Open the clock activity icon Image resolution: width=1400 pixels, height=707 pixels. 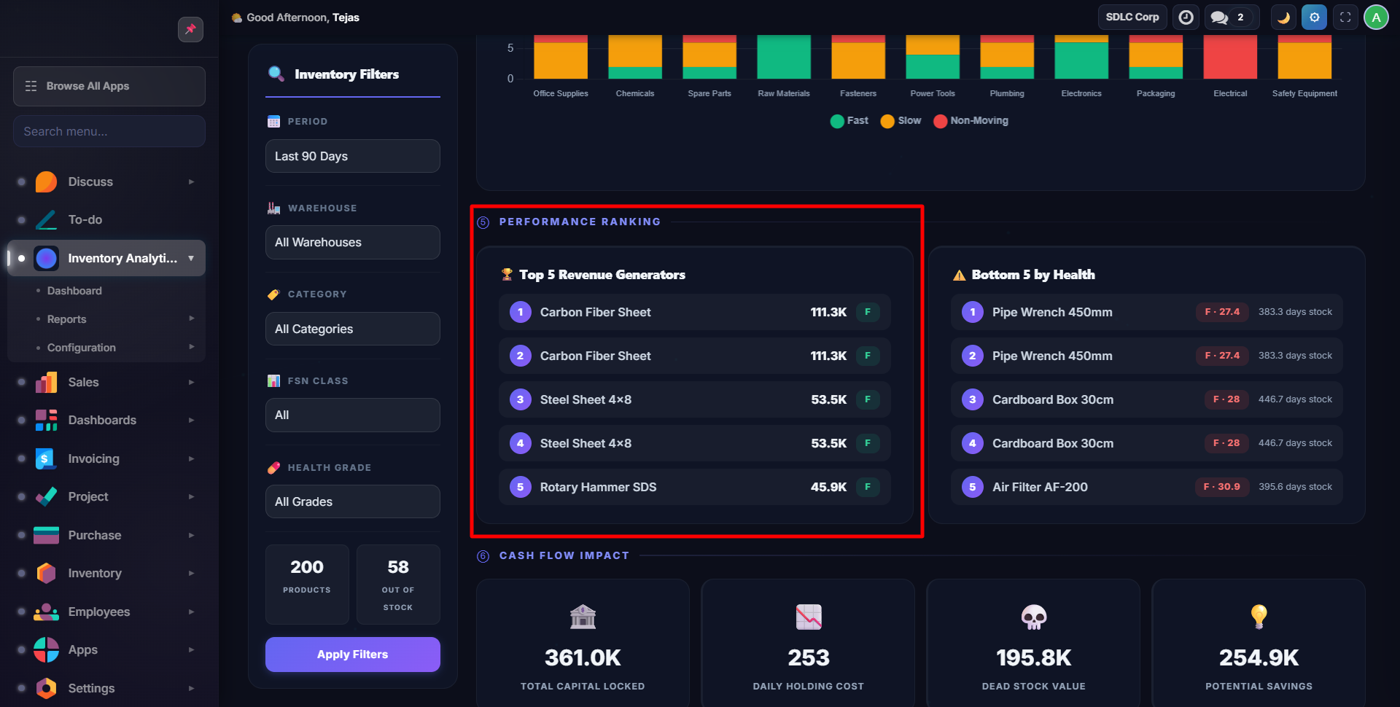[1186, 17]
